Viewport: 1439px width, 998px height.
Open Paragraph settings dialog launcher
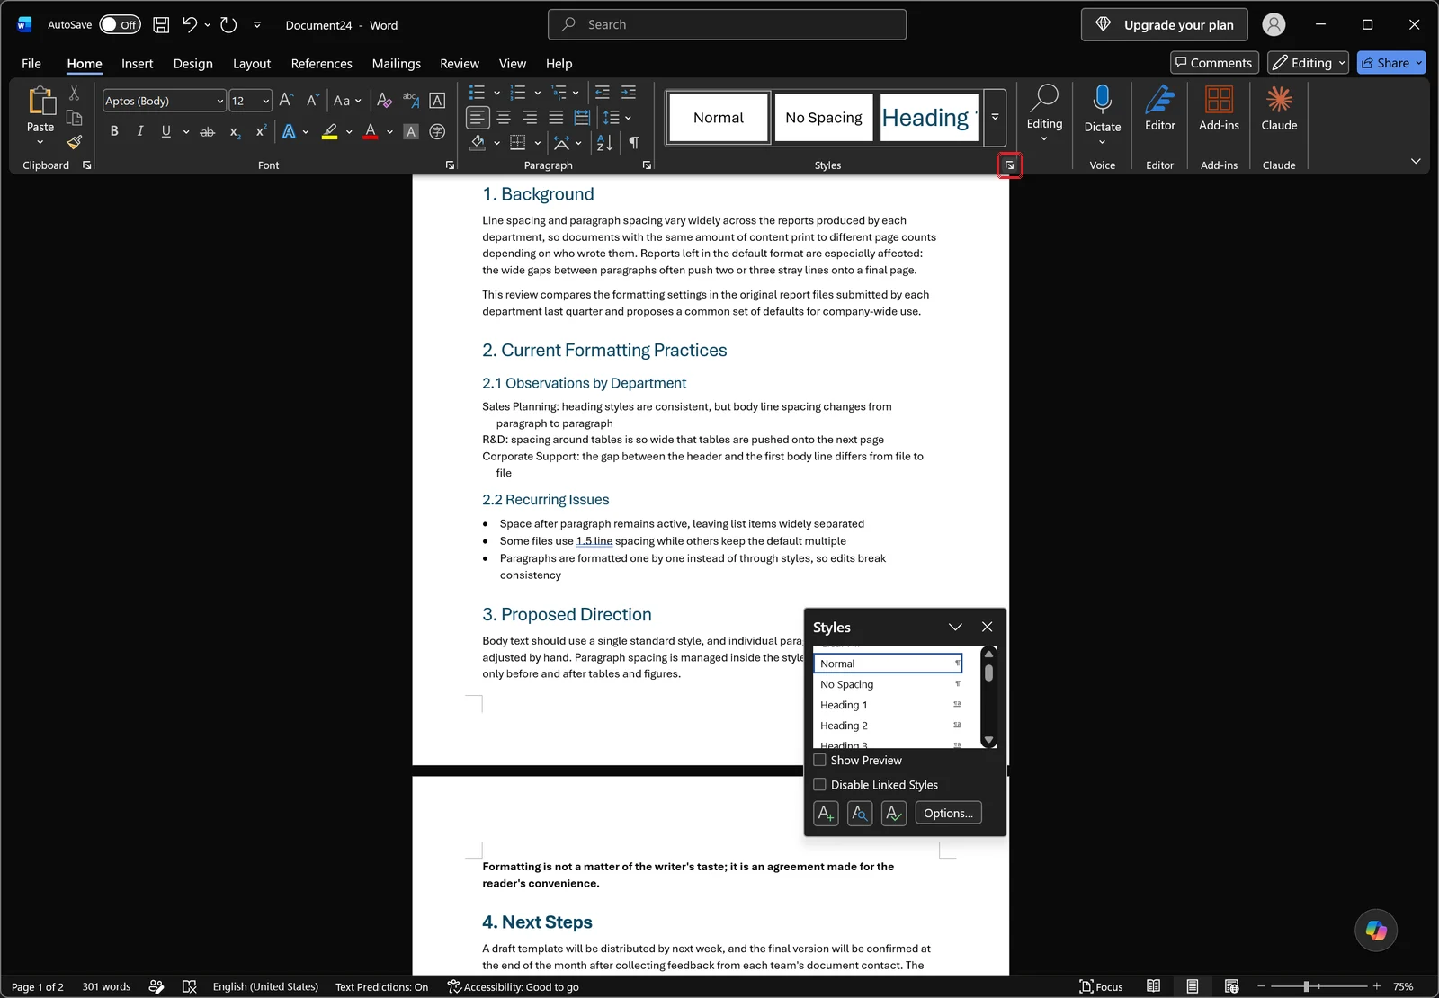pyautogui.click(x=647, y=165)
